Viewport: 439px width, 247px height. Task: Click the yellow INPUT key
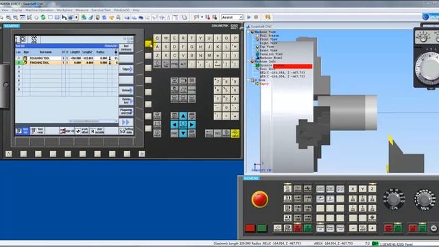click(235, 133)
